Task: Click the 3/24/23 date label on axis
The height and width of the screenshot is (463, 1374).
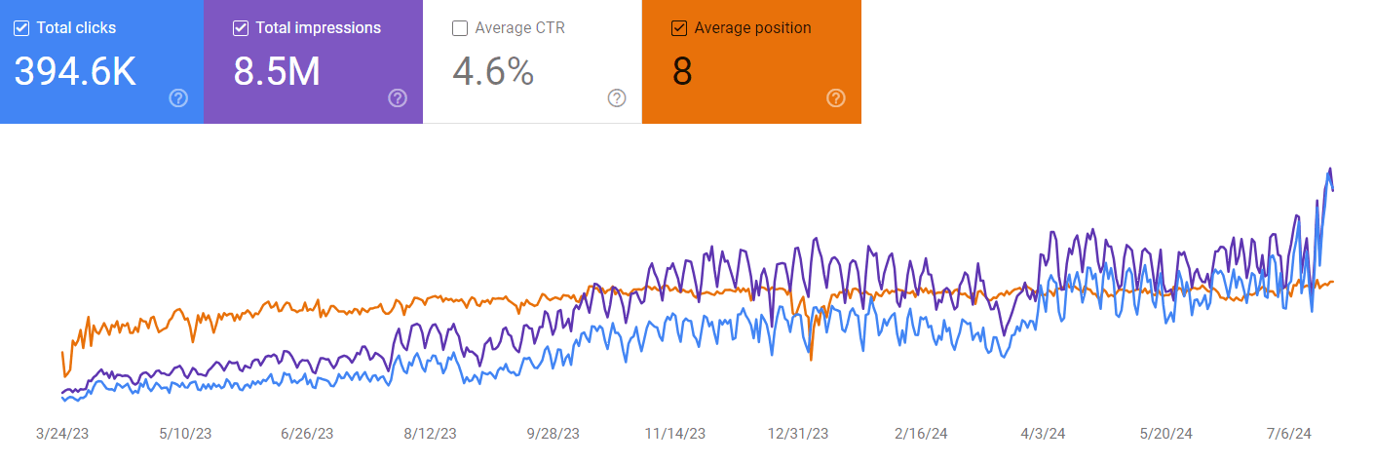Action: point(62,433)
